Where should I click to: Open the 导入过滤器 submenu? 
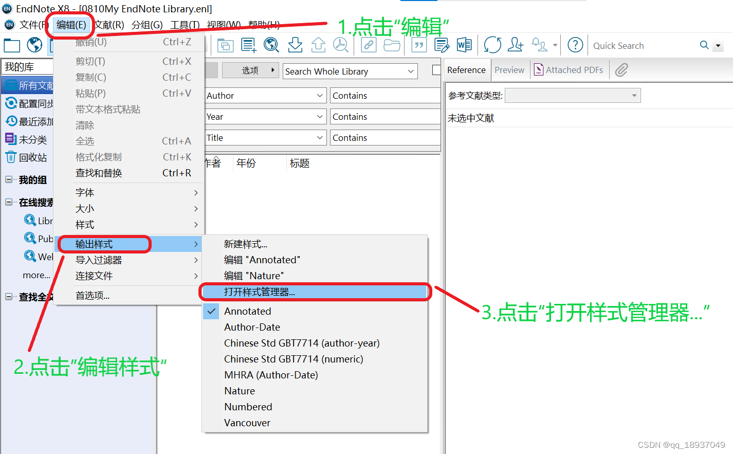point(130,260)
